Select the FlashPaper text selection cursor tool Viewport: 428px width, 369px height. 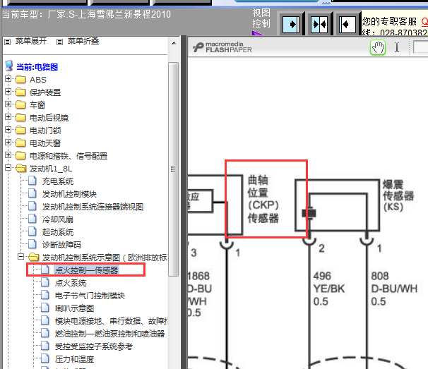click(397, 47)
